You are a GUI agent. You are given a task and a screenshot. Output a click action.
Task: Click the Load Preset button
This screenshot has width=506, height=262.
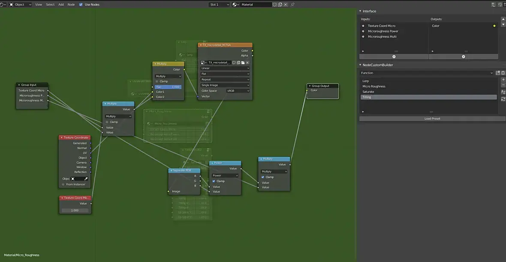tap(432, 119)
